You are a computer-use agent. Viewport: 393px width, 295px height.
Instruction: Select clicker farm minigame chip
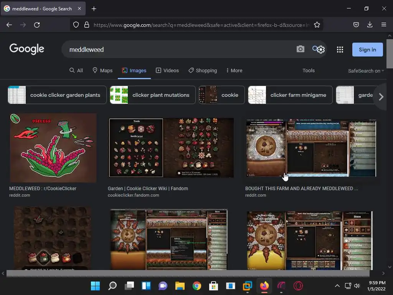[x=290, y=95]
